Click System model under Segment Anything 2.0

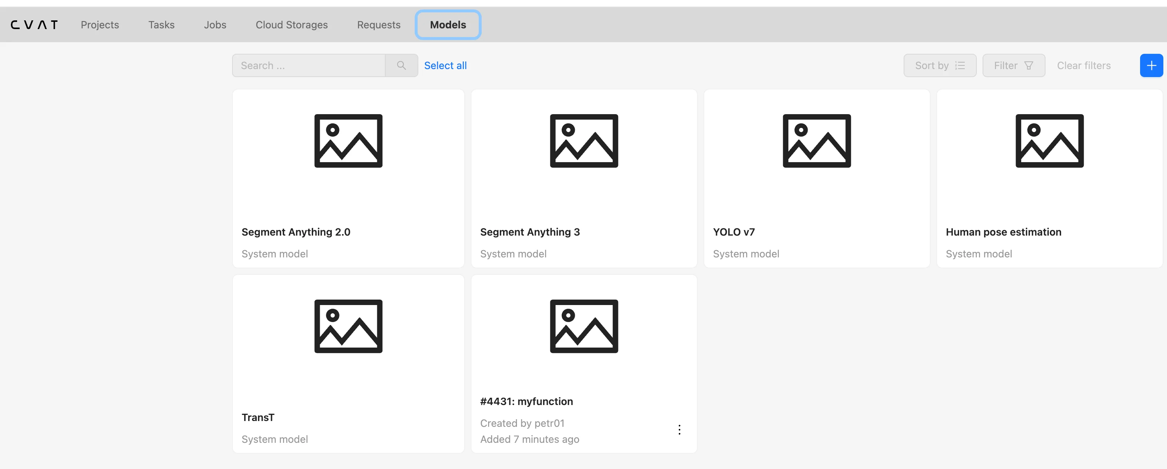(275, 254)
